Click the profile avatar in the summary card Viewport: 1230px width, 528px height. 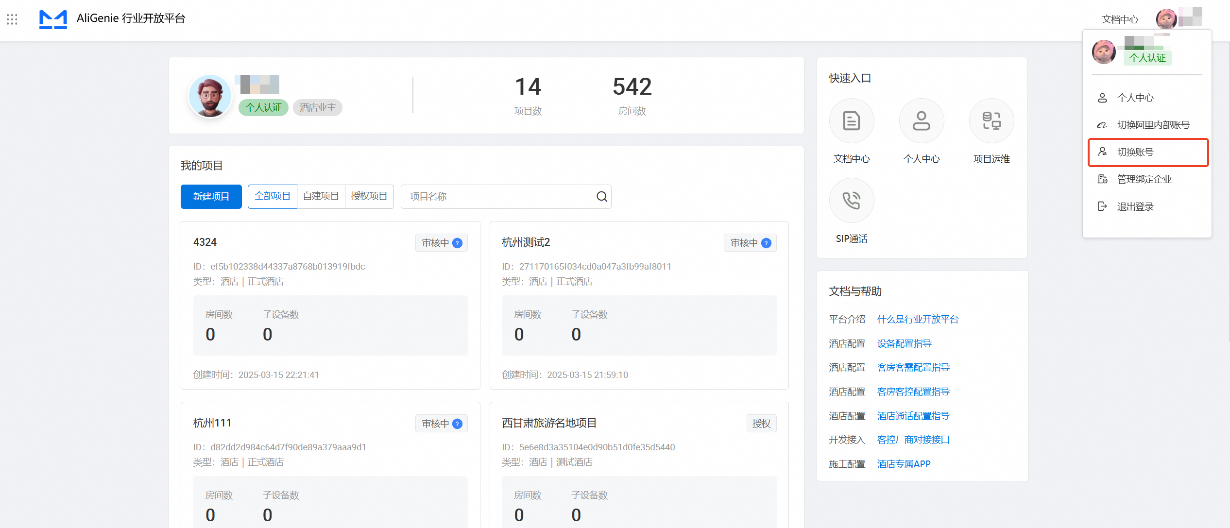(210, 96)
